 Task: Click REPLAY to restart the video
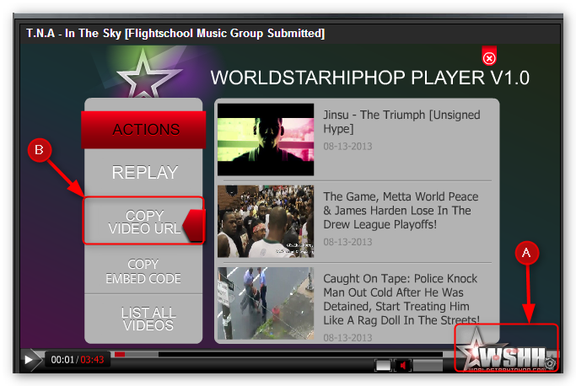click(x=143, y=173)
